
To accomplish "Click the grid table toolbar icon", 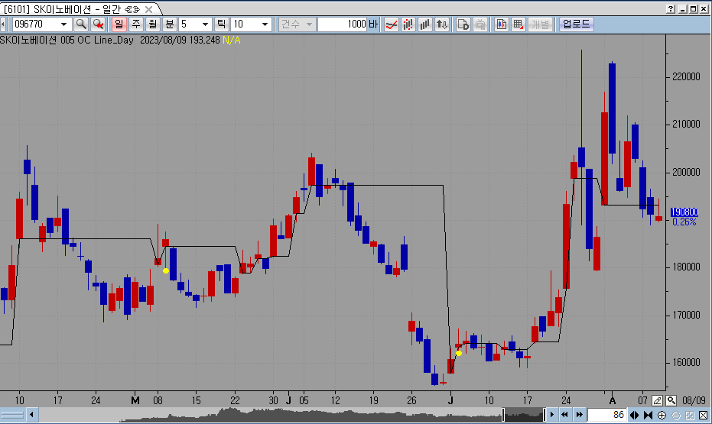I will (519, 24).
